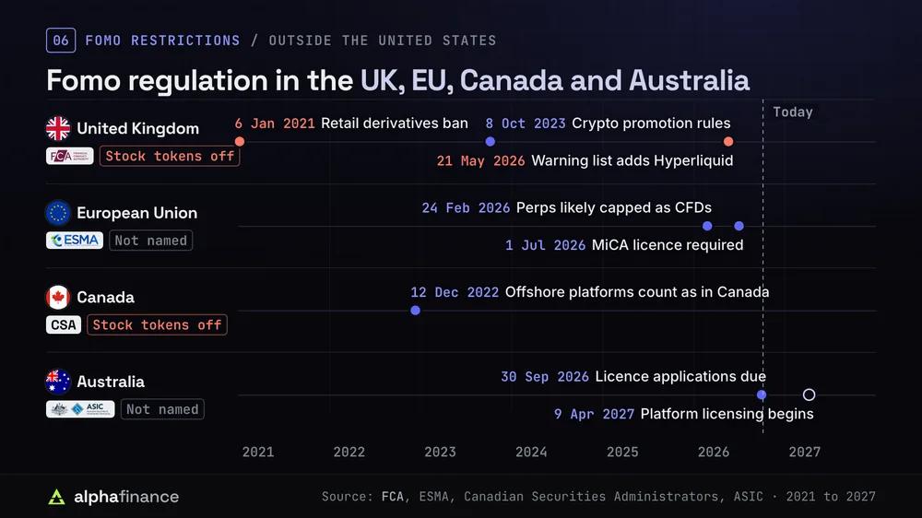This screenshot has width=922, height=518.
Task: Click the alphafinance triangle logo
Action: coord(56,497)
